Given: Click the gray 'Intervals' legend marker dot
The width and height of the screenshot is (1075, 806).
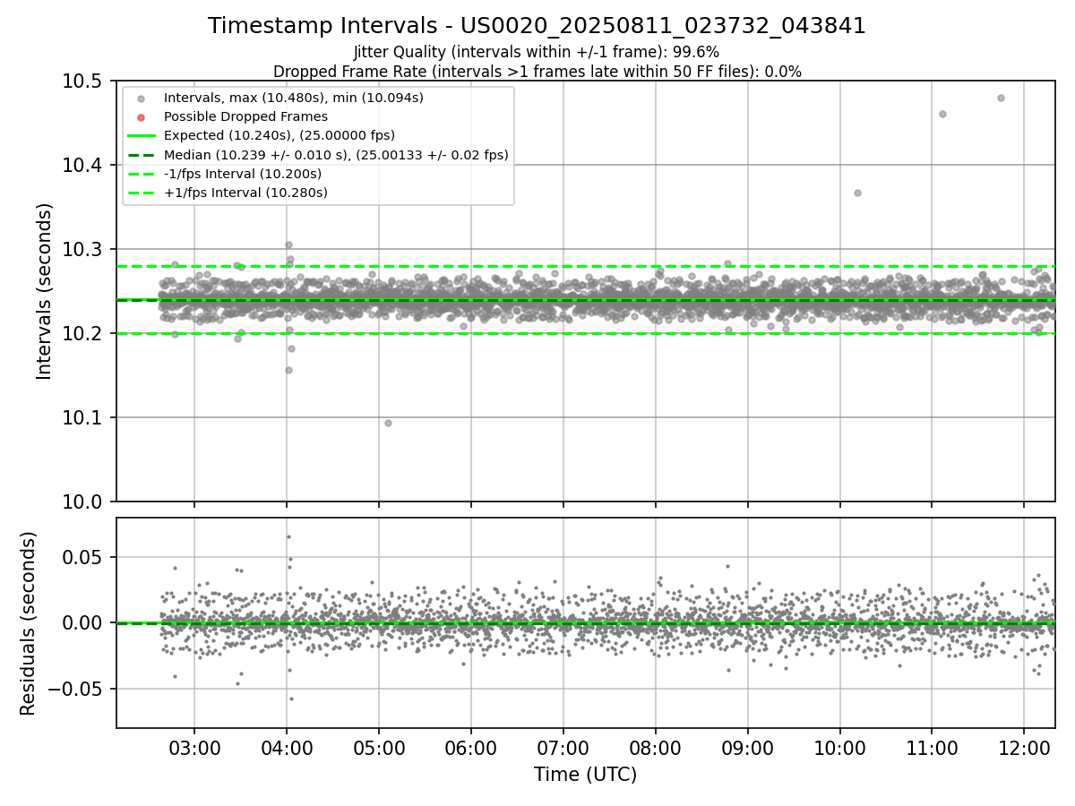Looking at the screenshot, I should 141,97.
